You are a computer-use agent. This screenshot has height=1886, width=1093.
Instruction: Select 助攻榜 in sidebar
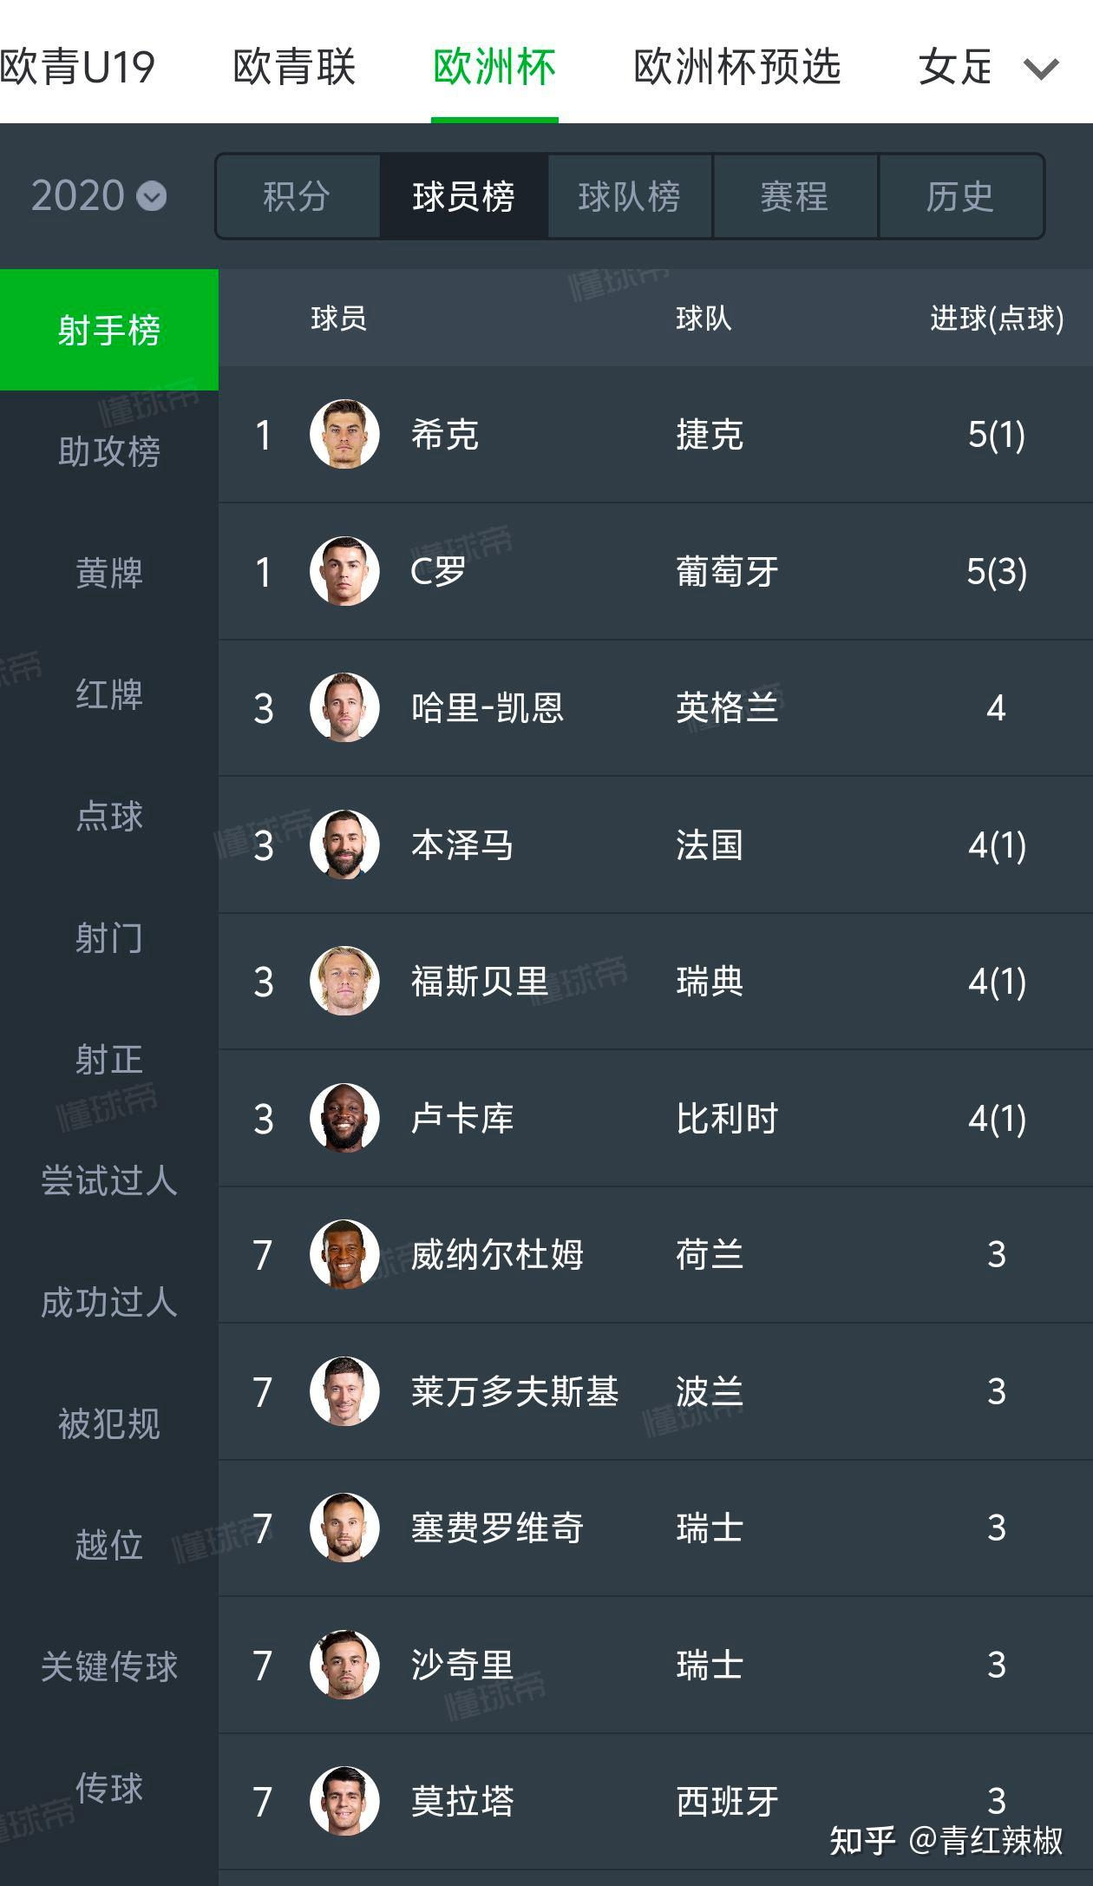[x=109, y=451]
